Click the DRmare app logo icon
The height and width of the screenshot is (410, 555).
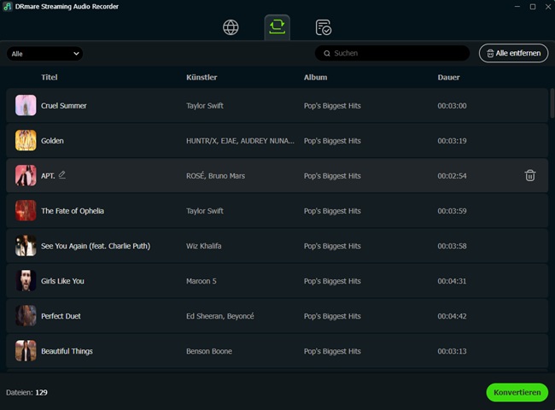point(7,6)
